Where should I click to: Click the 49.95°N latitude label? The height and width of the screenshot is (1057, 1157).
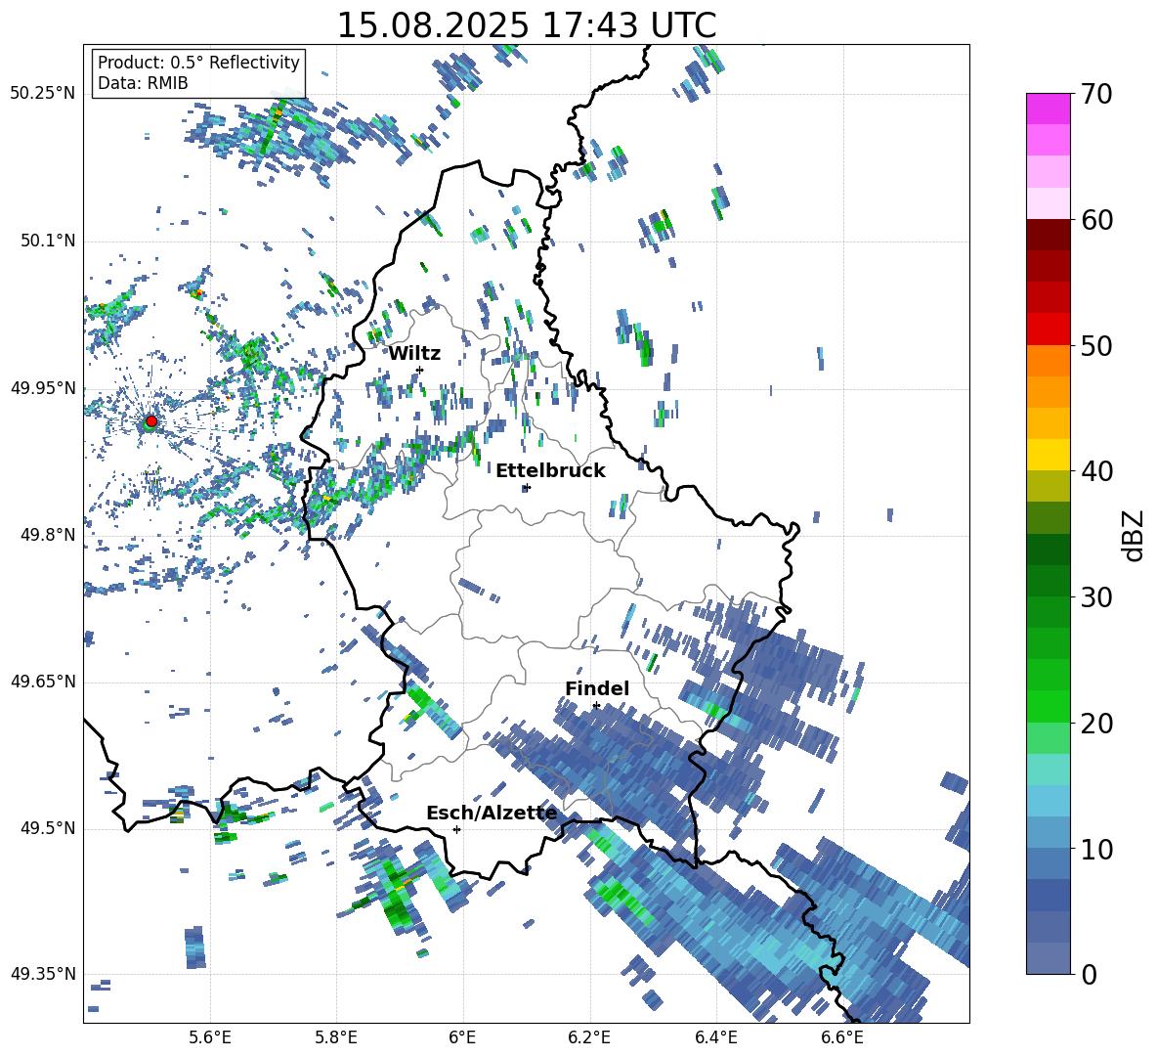click(x=43, y=388)
